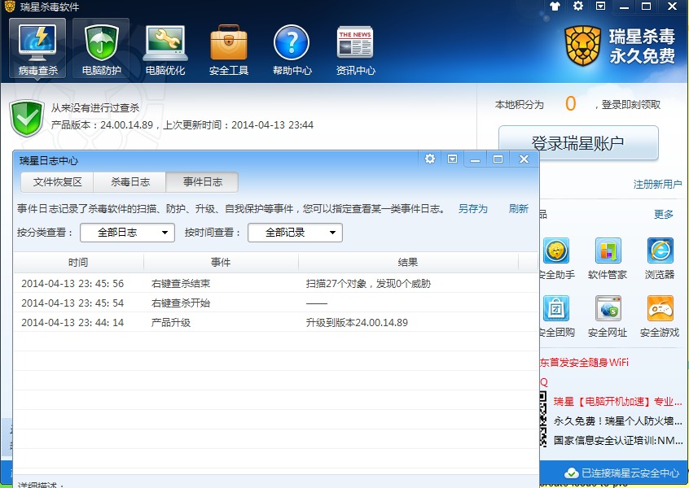Click the Rising lion logo
The width and height of the screenshot is (689, 488).
pos(582,46)
